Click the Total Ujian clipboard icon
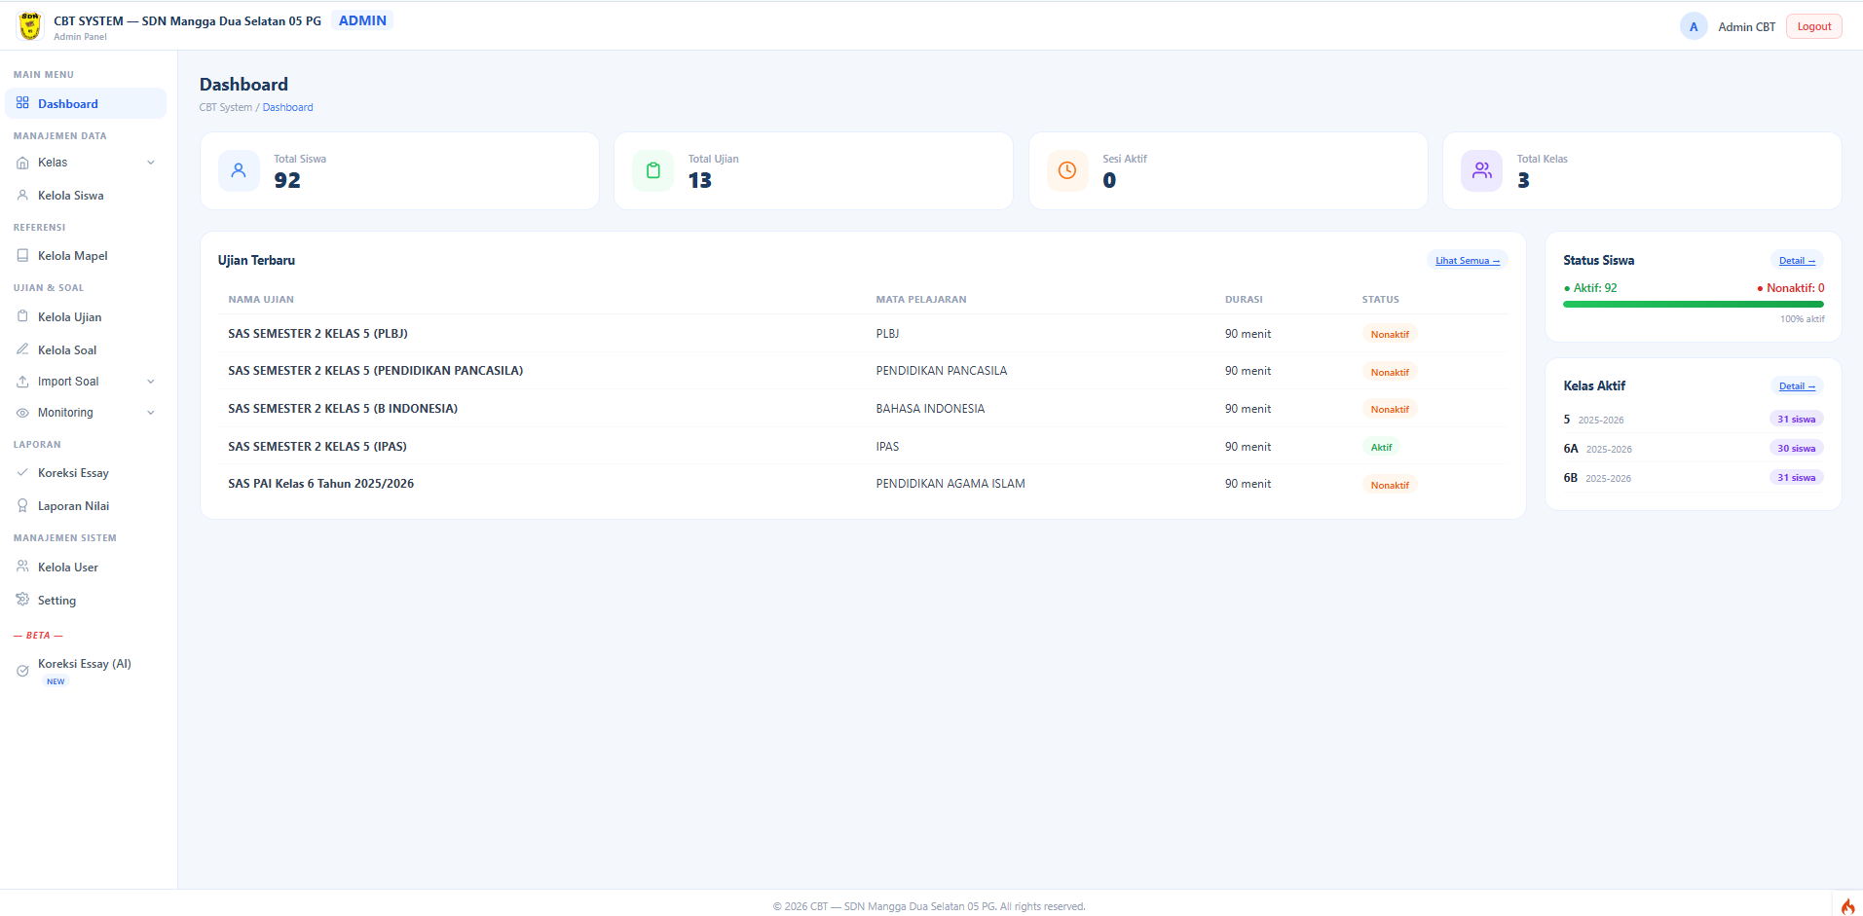 tap(653, 170)
